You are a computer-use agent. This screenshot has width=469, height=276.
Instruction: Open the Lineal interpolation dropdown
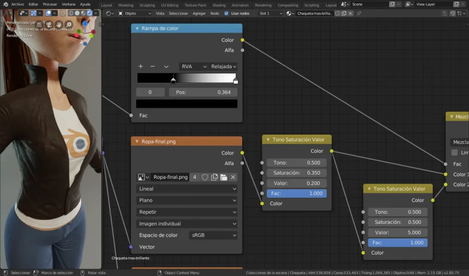tap(187, 189)
